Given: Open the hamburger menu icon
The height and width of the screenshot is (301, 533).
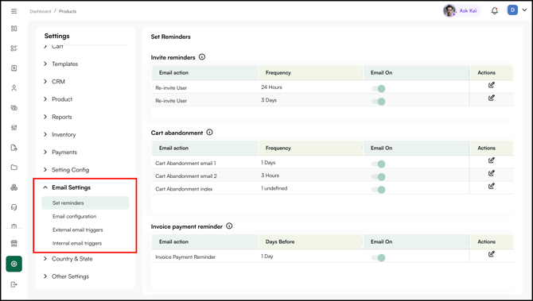Looking at the screenshot, I should (14, 11).
